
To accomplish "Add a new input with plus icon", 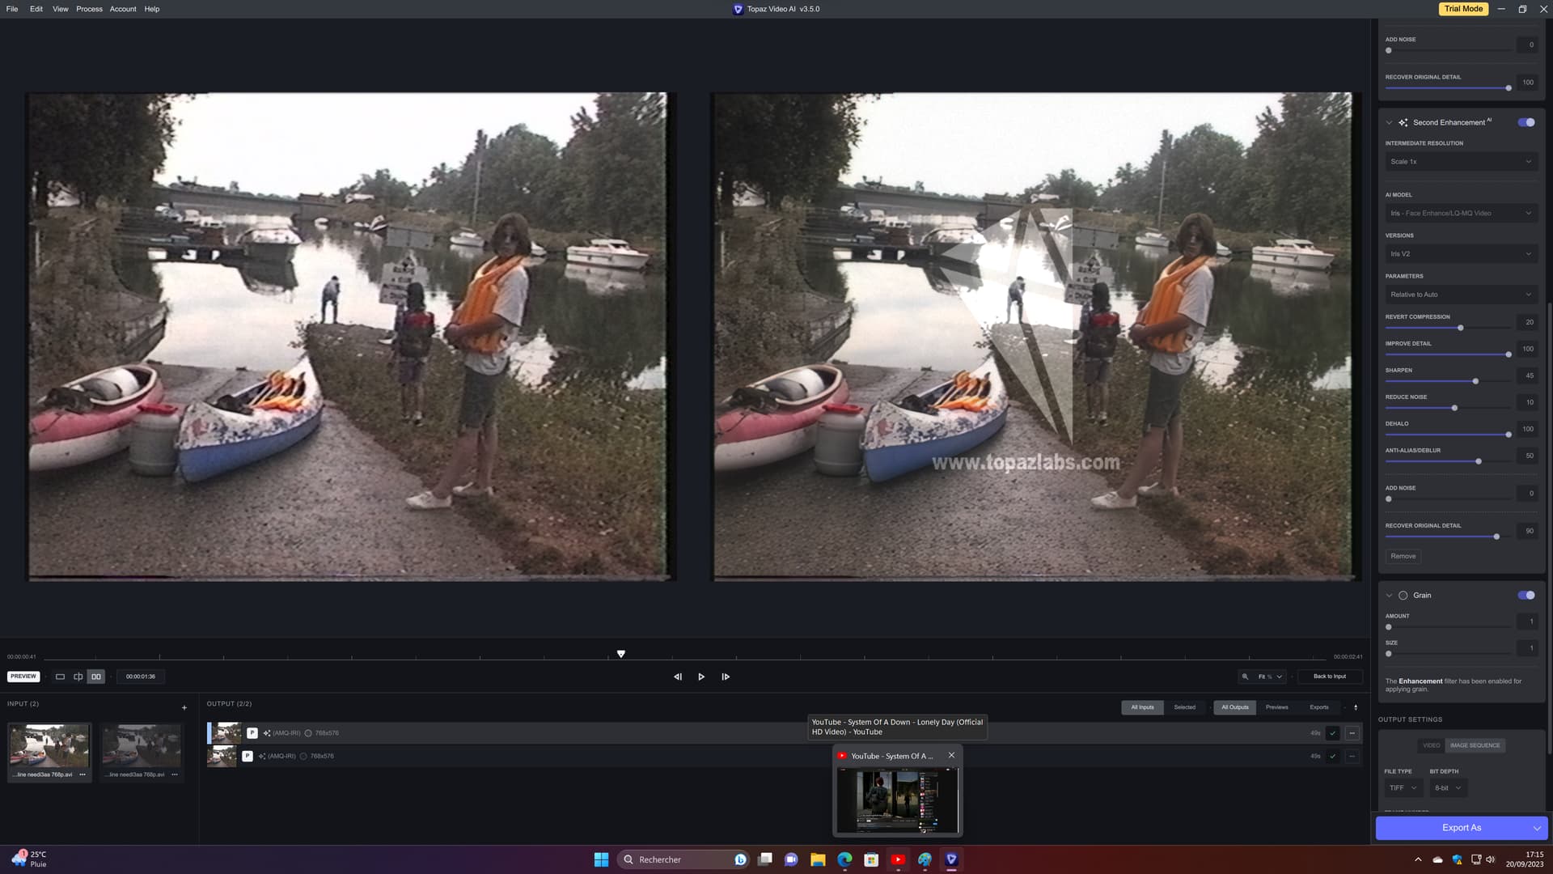I will [184, 707].
